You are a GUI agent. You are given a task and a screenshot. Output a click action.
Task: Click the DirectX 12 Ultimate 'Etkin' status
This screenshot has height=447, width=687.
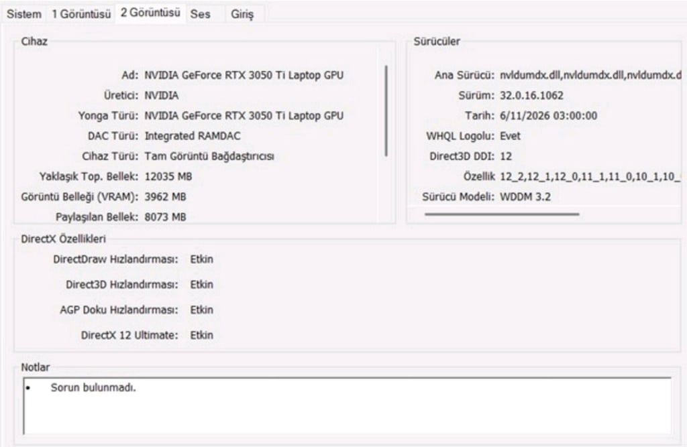tap(201, 335)
